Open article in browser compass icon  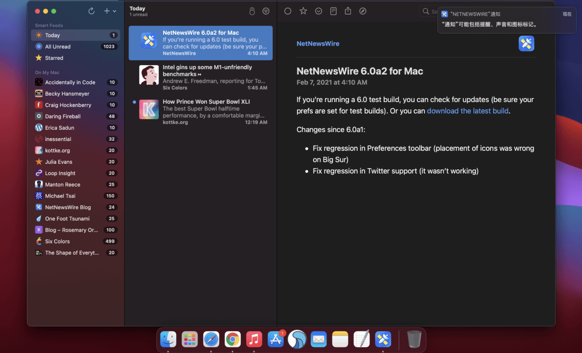[x=362, y=11]
